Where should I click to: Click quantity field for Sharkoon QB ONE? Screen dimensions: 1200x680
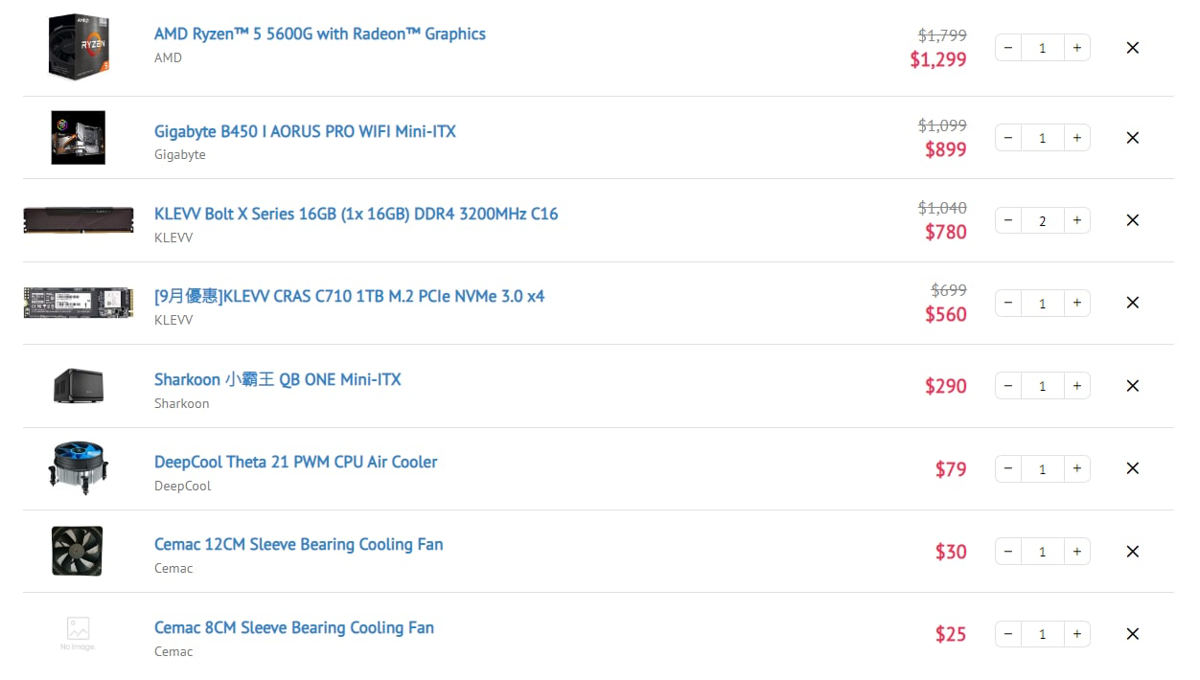[1043, 386]
